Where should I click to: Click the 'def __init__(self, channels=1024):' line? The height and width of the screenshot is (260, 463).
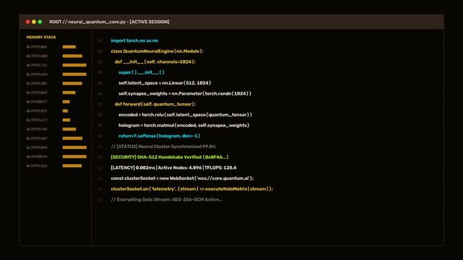coord(155,62)
